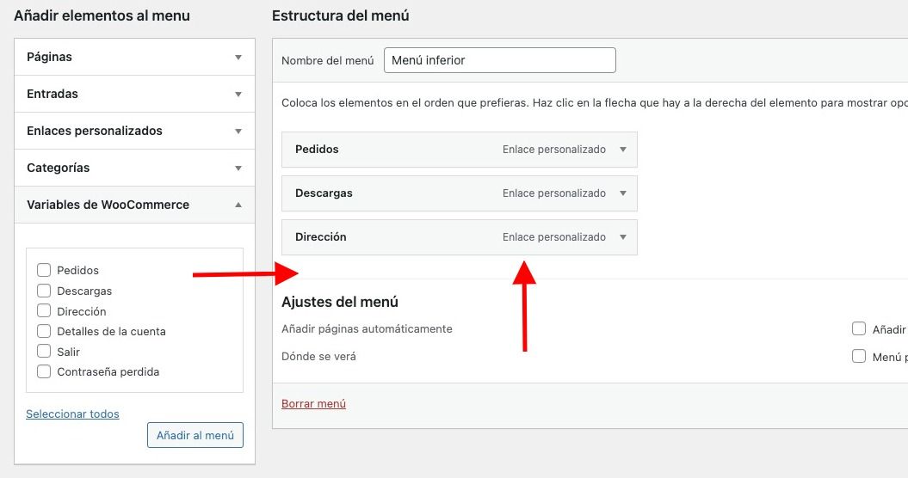Open Dirección menu item options arrow
The image size is (908, 478).
623,236
